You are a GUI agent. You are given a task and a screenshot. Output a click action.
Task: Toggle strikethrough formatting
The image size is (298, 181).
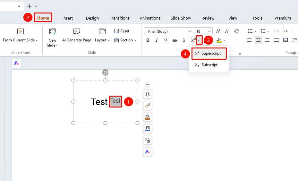coord(175,40)
